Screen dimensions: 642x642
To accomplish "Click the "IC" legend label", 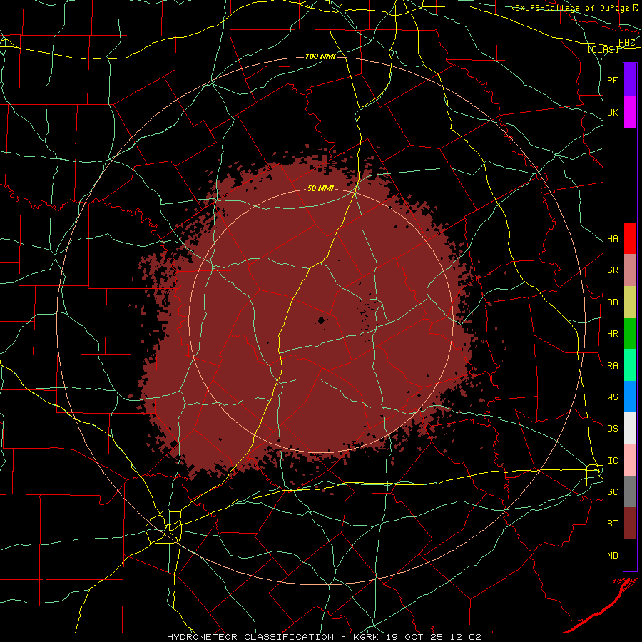I will pos(612,461).
